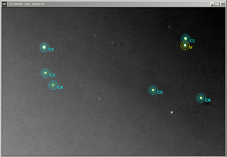Viewport: 227px width, 157px height.
Task: Click the cyan C5 text label
Action: pyautogui.click(x=160, y=93)
